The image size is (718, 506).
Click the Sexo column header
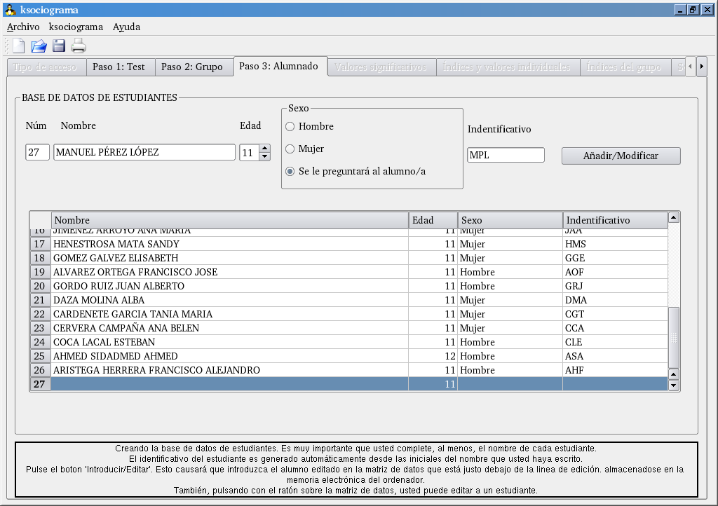click(510, 220)
